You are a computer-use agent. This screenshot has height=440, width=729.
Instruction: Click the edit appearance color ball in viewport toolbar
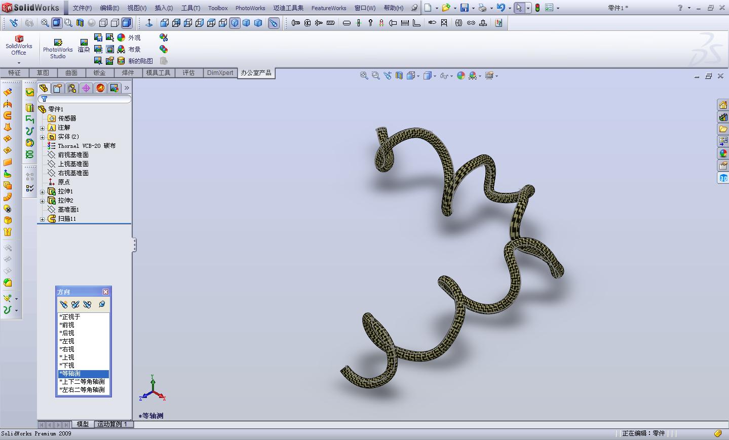pyautogui.click(x=461, y=75)
